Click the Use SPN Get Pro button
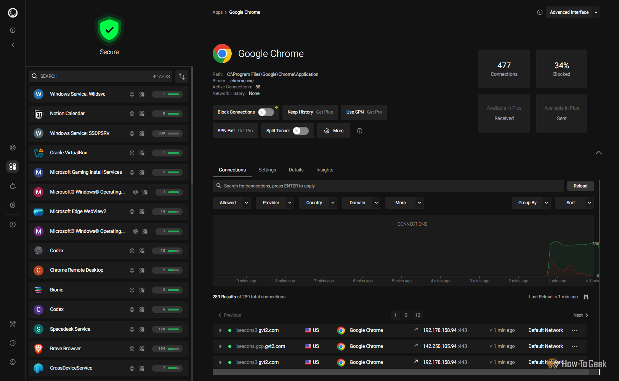The image size is (619, 381). point(364,112)
